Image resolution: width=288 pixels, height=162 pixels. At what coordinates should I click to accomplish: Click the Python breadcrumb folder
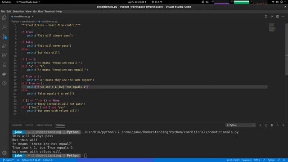pyautogui.click(x=15, y=22)
